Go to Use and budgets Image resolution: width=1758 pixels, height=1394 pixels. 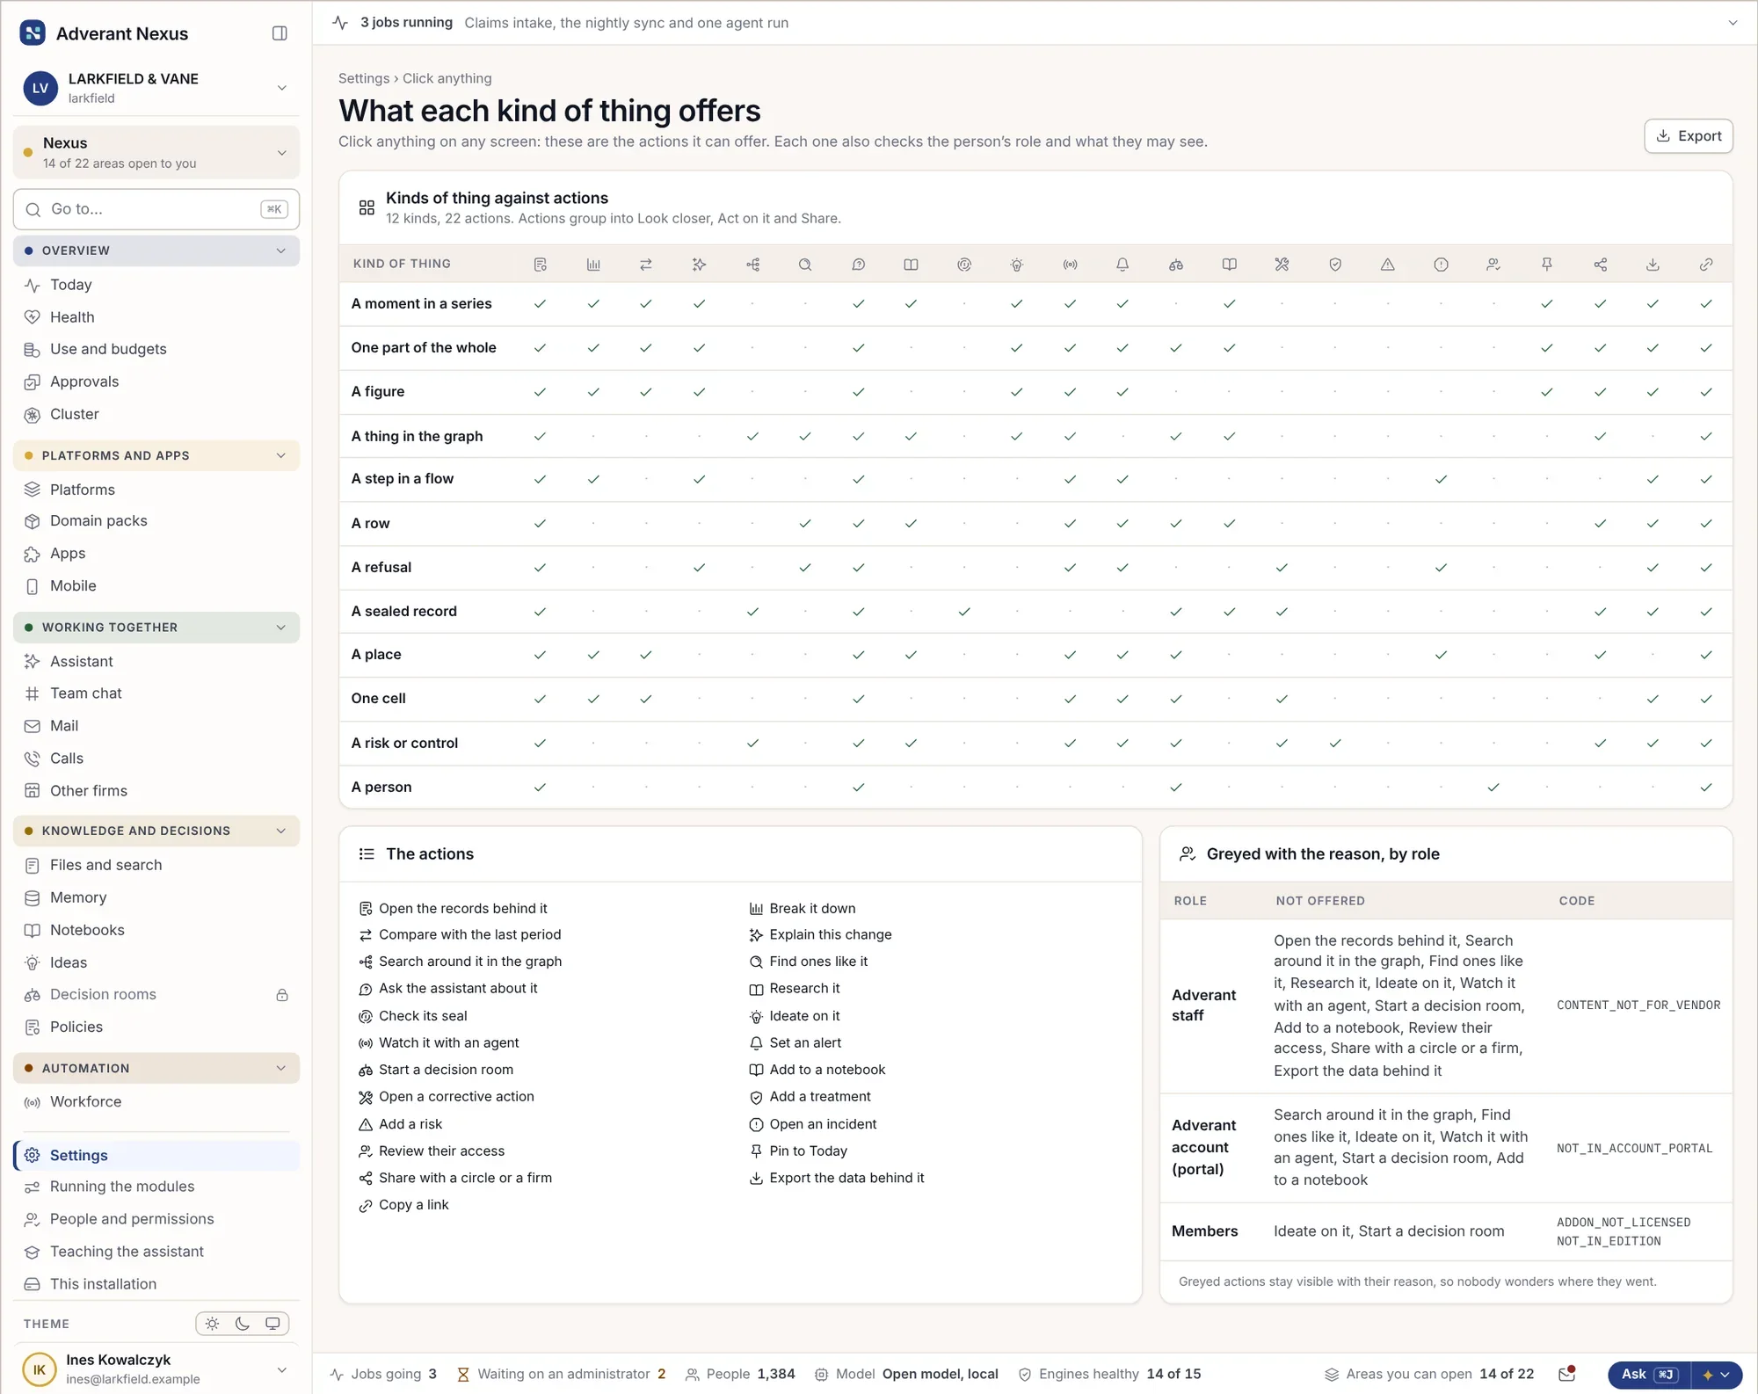tap(156, 349)
